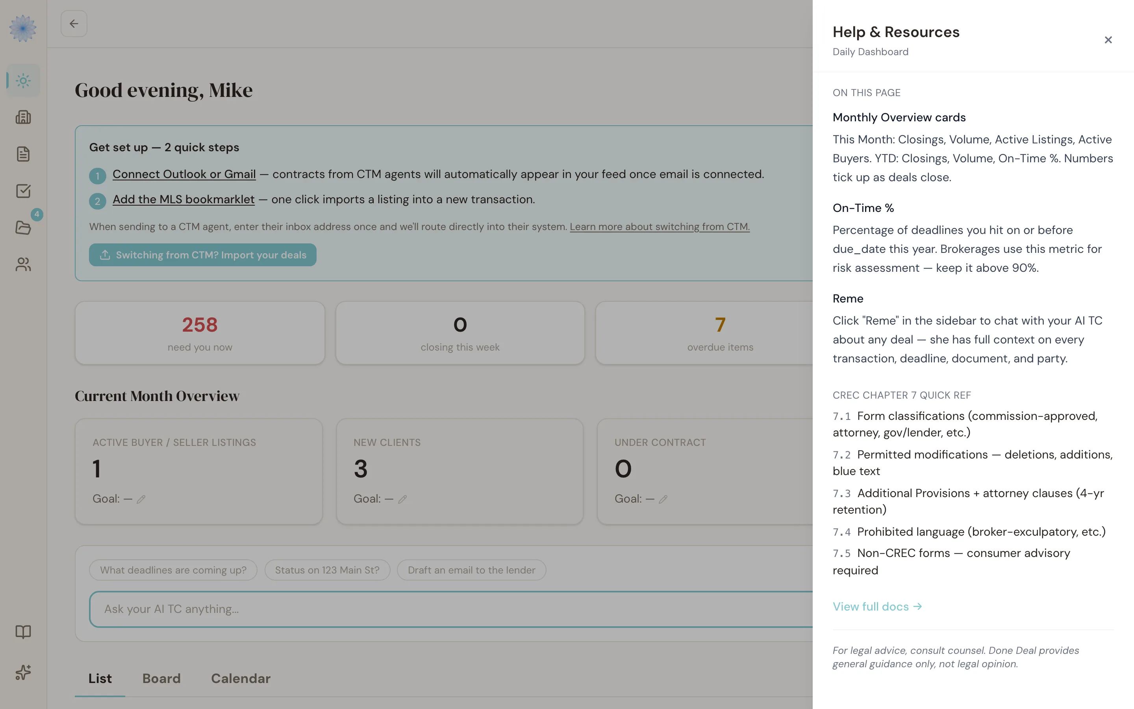Click Connect Outlook or Gmail link
This screenshot has width=1134, height=709.
(x=184, y=174)
